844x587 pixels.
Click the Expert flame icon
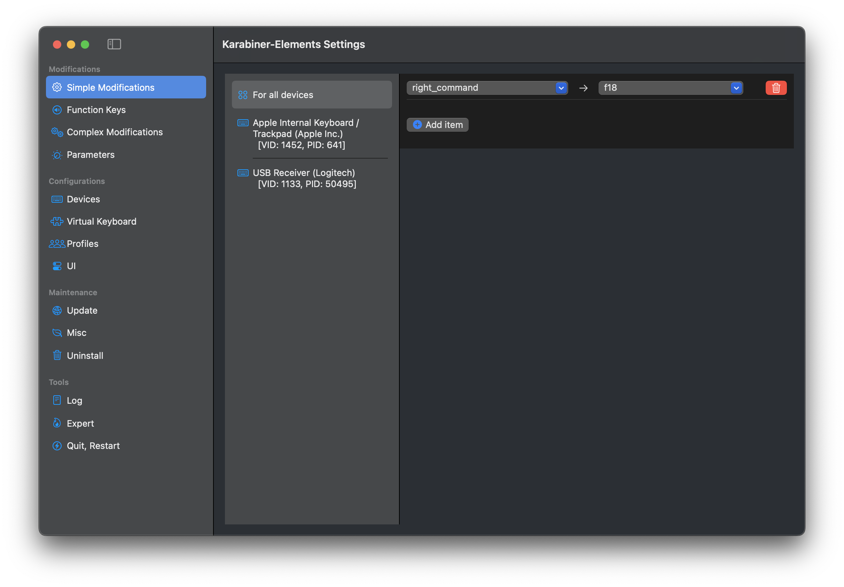tap(57, 423)
